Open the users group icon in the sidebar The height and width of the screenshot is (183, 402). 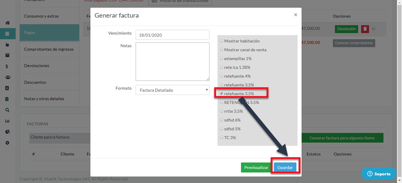click(x=7, y=78)
